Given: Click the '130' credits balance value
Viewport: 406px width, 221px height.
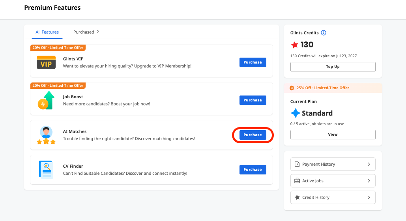Looking at the screenshot, I should click(x=307, y=45).
